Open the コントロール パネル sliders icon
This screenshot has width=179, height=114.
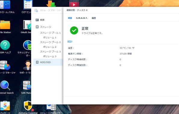point(5,4)
